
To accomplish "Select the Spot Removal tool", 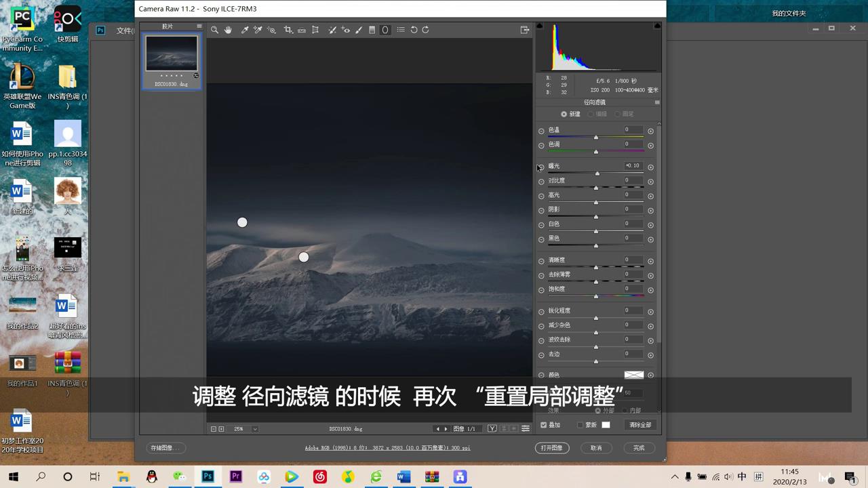I will pyautogui.click(x=332, y=30).
